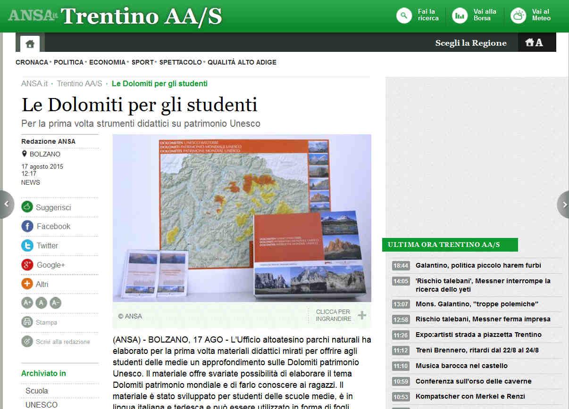Click the Facebook label text
Screen dimensions: 569x409
coord(53,226)
